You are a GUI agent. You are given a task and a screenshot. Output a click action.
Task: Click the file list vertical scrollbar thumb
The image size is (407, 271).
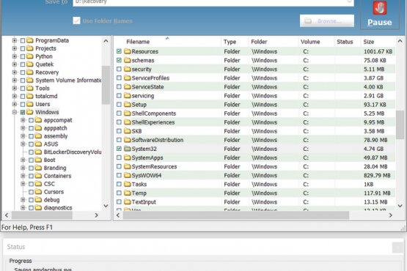(x=400, y=125)
